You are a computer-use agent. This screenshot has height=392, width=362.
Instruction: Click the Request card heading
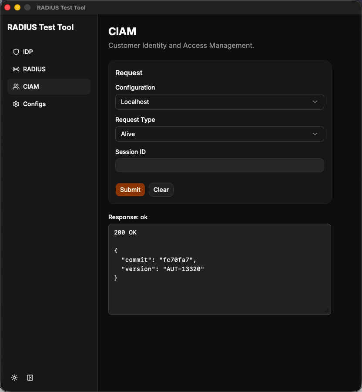[x=129, y=73]
